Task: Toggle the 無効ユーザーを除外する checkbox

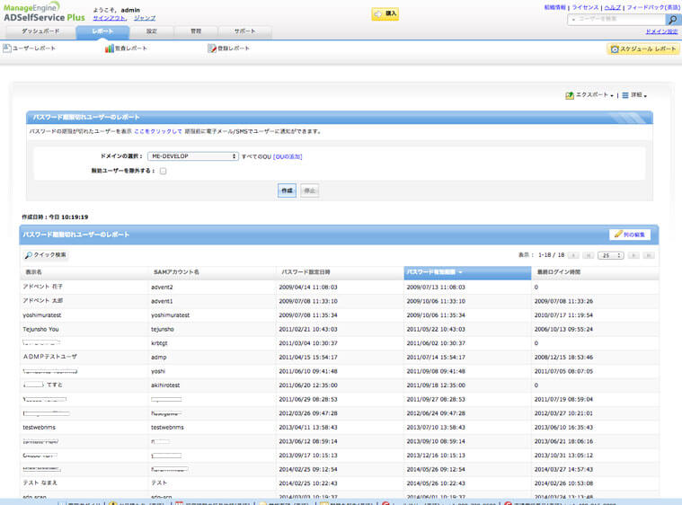Action: [x=163, y=171]
